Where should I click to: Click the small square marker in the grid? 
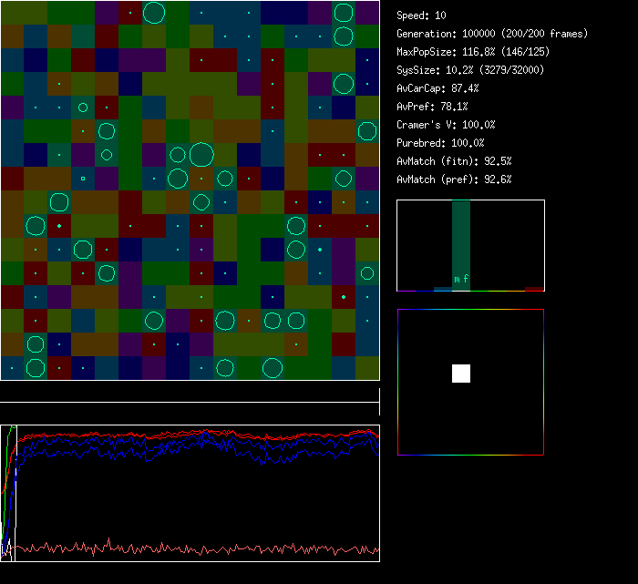pyautogui.click(x=83, y=178)
